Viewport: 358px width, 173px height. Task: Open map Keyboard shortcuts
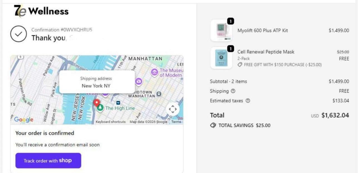pos(111,122)
